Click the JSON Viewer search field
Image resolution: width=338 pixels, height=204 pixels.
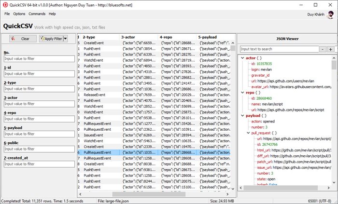[x=280, y=49]
